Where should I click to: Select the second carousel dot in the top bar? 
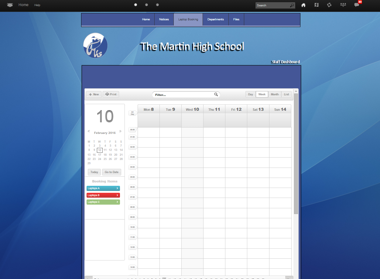(x=146, y=5)
